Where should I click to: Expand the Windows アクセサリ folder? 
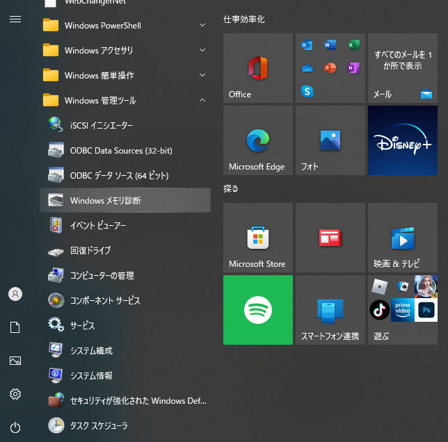point(125,51)
